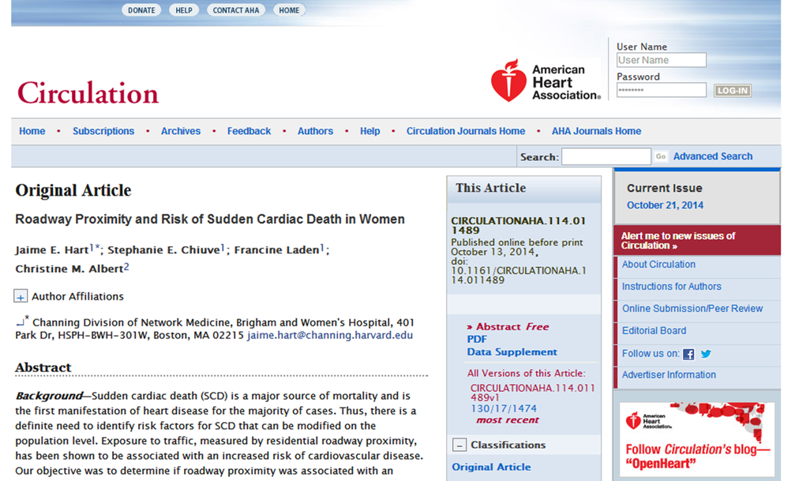Jump to corresponding author footnote arrow icon

point(20,323)
